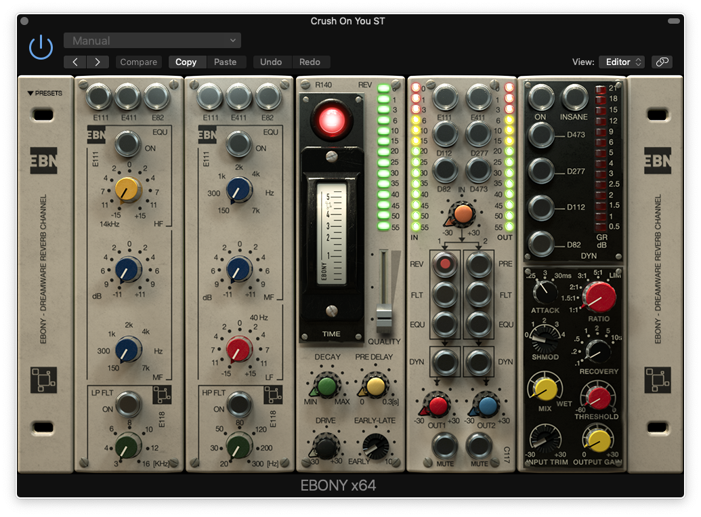Click the red THRESHOLD knob
This screenshot has width=701, height=517.
coord(598,398)
